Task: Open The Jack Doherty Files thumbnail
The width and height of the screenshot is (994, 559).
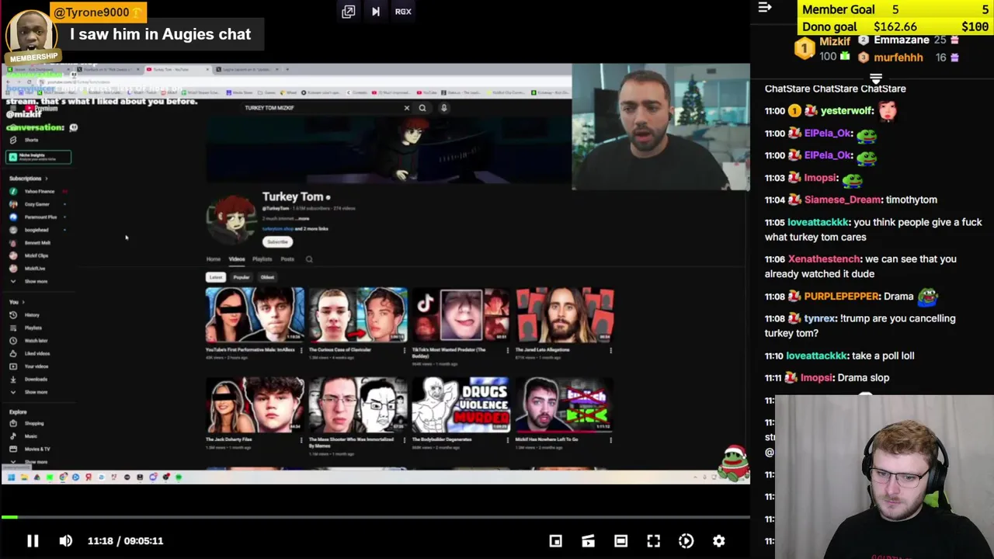Action: tap(255, 404)
